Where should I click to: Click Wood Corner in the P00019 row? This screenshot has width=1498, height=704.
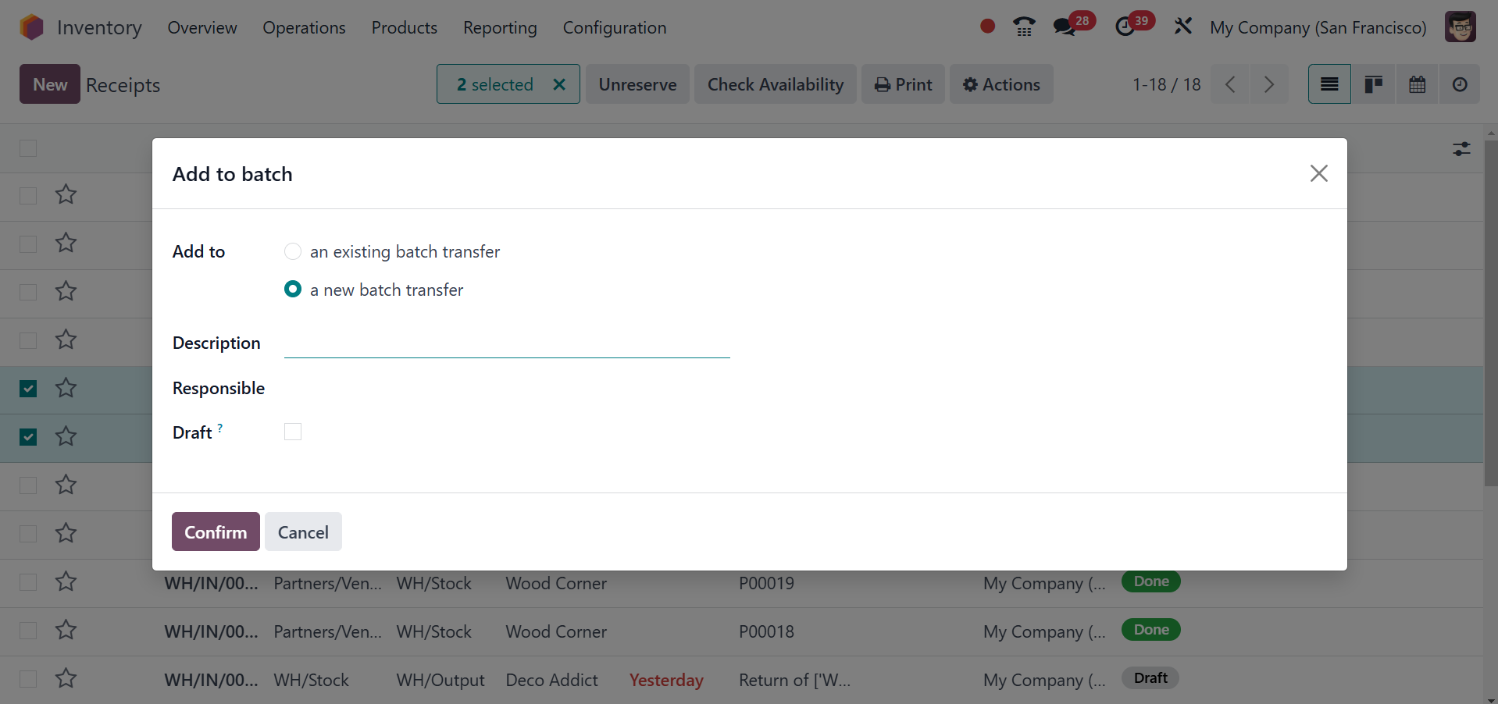556,583
